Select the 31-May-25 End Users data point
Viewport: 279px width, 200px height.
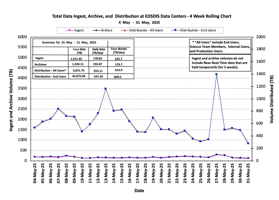[x=248, y=143]
